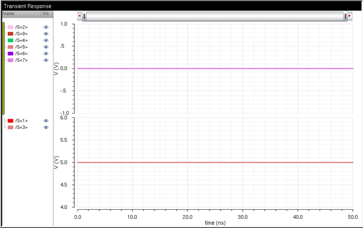Click the 20.0 time axis tick label
This screenshot has width=363, height=228.
pyautogui.click(x=187, y=217)
